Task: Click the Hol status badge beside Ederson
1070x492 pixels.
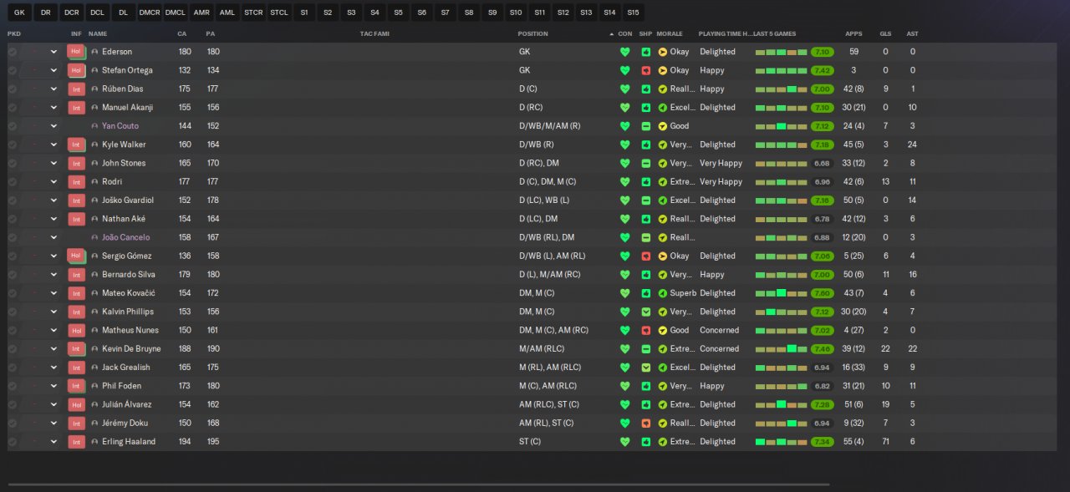Action: (x=76, y=52)
